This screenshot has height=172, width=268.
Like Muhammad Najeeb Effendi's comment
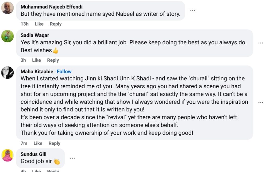[39, 24]
